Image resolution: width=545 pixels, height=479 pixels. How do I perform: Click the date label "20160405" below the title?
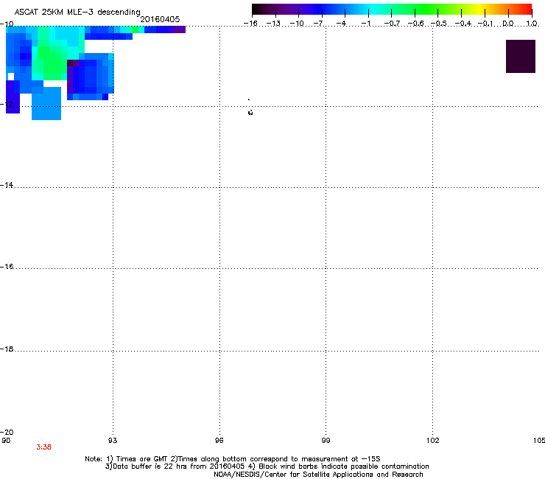[160, 19]
